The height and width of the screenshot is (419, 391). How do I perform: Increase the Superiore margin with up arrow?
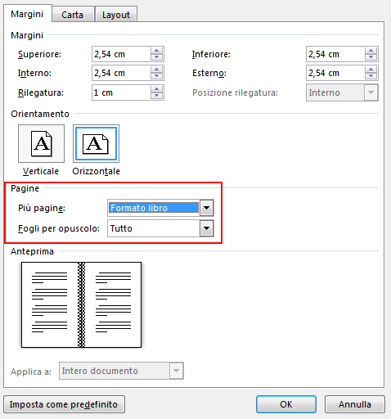[x=156, y=51]
